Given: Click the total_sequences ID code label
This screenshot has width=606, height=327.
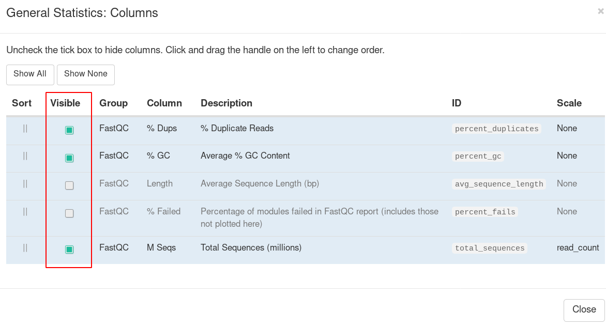Looking at the screenshot, I should (x=490, y=248).
